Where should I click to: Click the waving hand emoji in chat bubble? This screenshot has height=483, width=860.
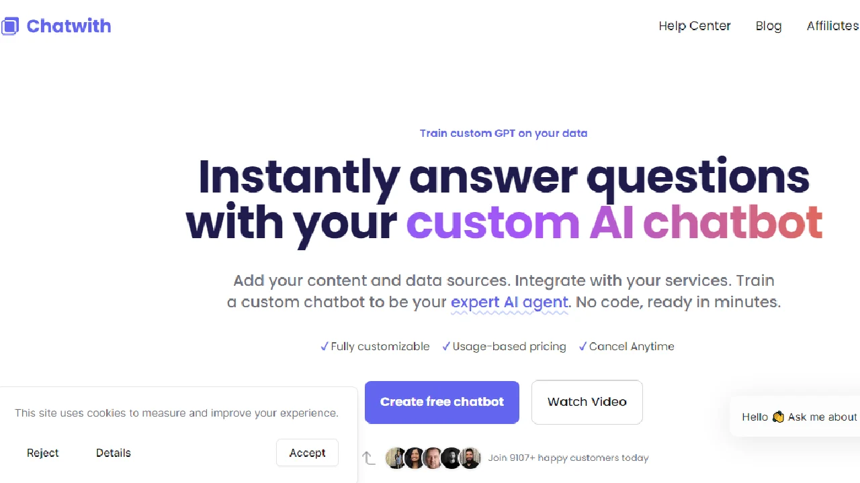[778, 417]
